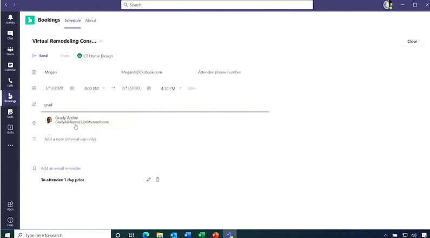Open Help at the bottom of the sidebar
Viewport: 430px width, 238px height.
[10, 222]
